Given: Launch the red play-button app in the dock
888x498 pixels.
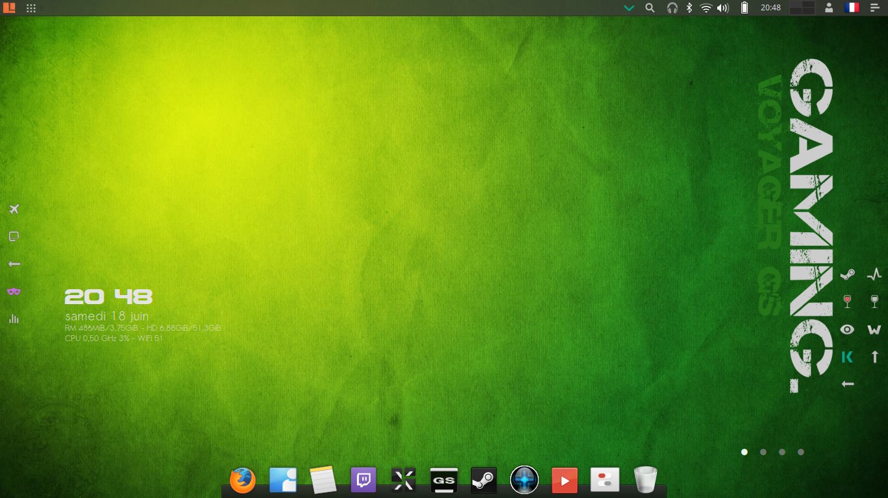Looking at the screenshot, I should tap(565, 480).
